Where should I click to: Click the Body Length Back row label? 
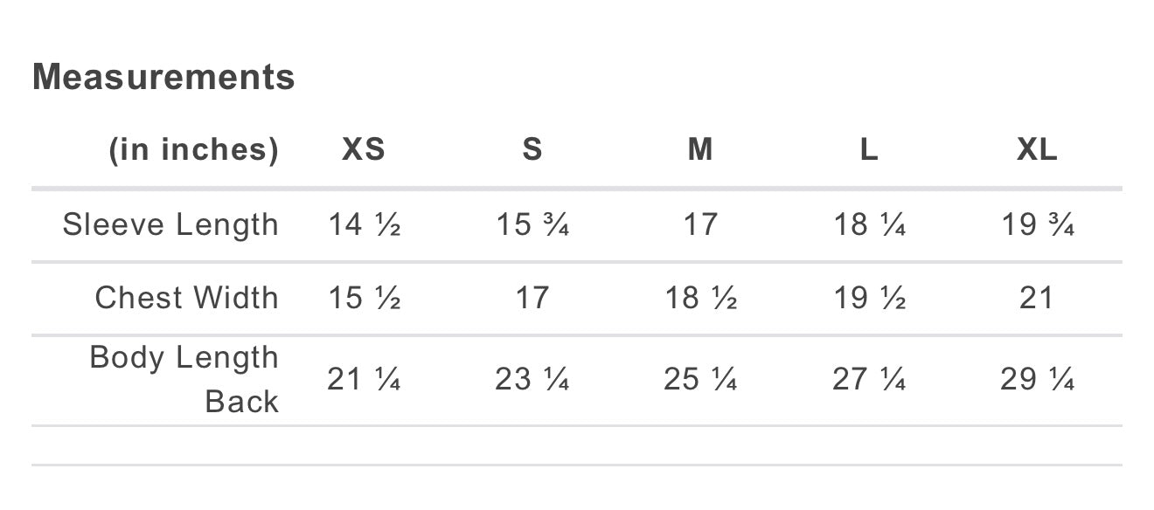tap(184, 379)
